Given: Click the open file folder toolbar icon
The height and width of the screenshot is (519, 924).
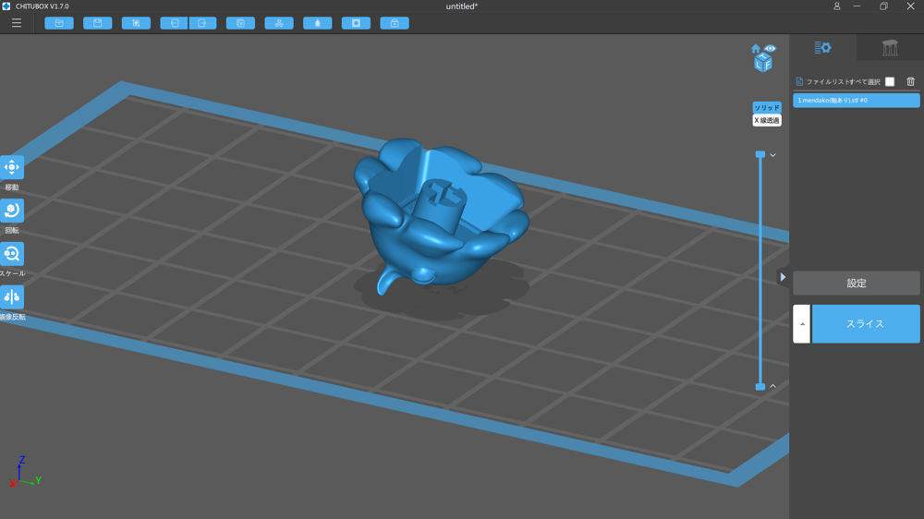Looking at the screenshot, I should pos(59,23).
